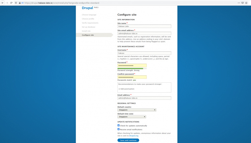Focus the Site name text field
Image resolution: width=251 pixels, height=143 pixels.
[x=144, y=26]
